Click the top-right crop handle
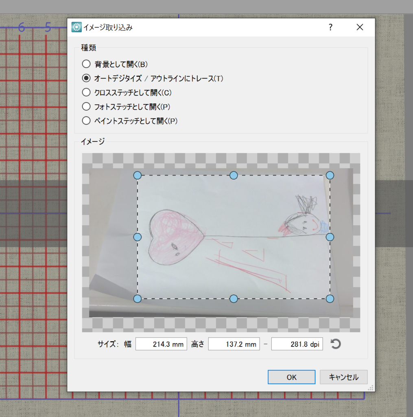Viewport: 413px width, 417px height. point(330,175)
